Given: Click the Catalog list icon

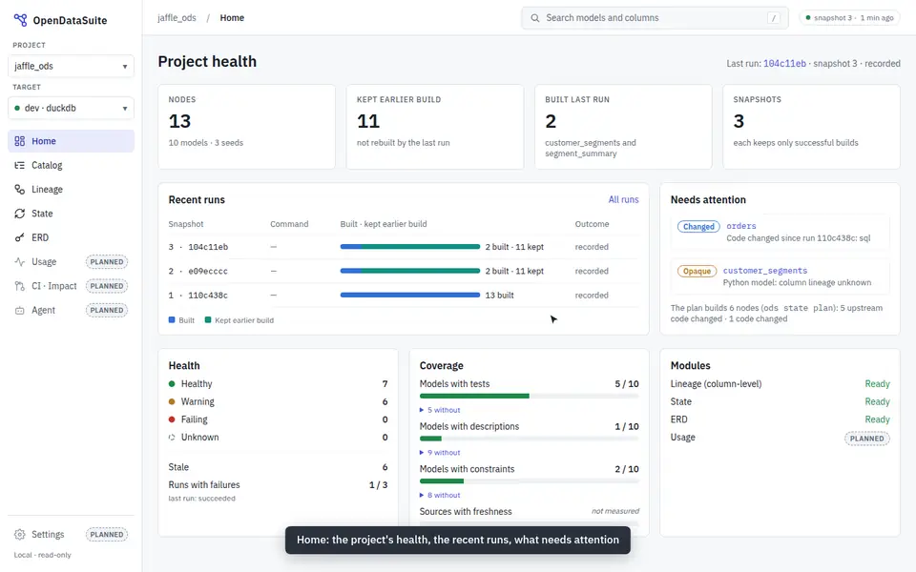Looking at the screenshot, I should point(20,165).
